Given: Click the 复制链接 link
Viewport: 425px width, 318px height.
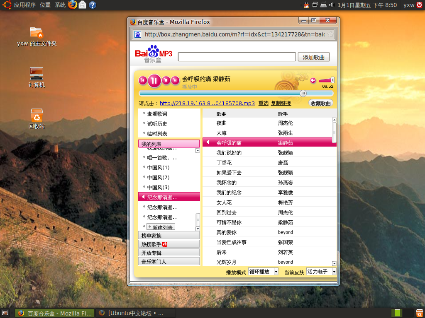Looking at the screenshot, I should [x=281, y=103].
